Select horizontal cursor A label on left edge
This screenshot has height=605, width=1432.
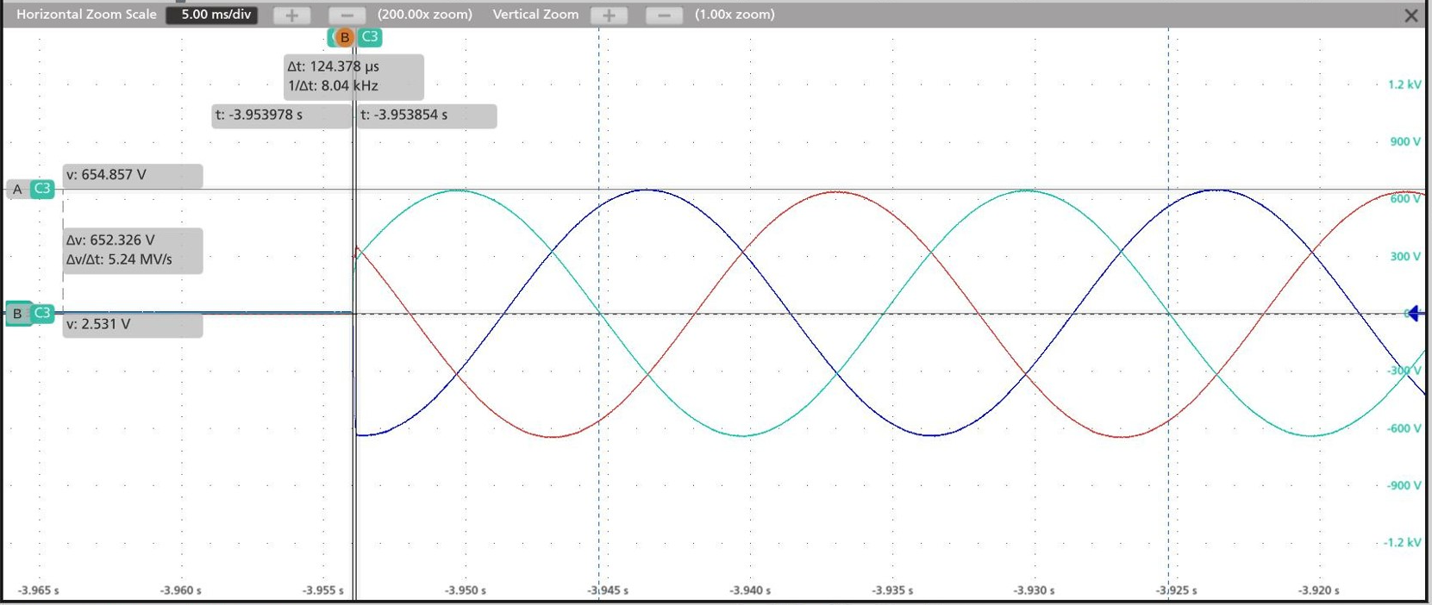(x=17, y=189)
